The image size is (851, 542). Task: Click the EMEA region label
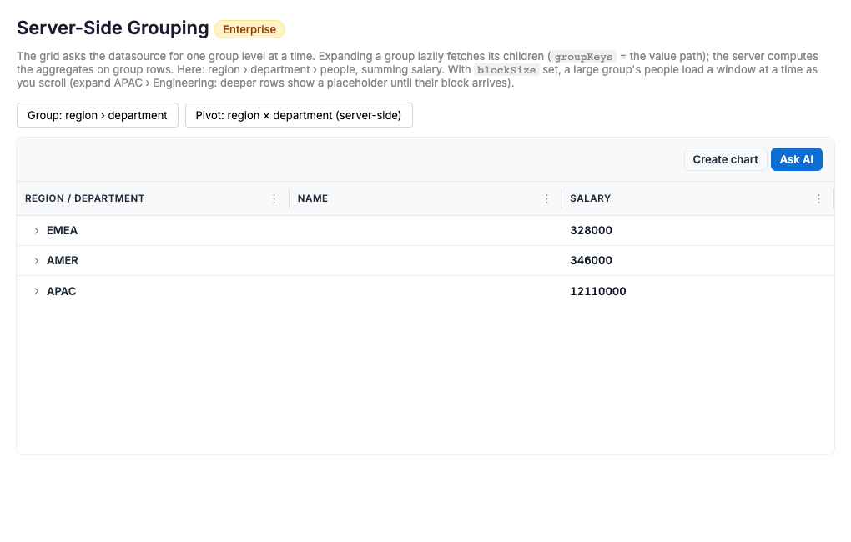coord(62,231)
